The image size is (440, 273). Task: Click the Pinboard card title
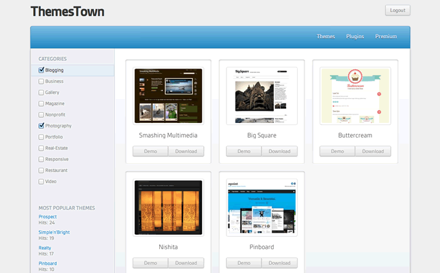[x=262, y=247]
